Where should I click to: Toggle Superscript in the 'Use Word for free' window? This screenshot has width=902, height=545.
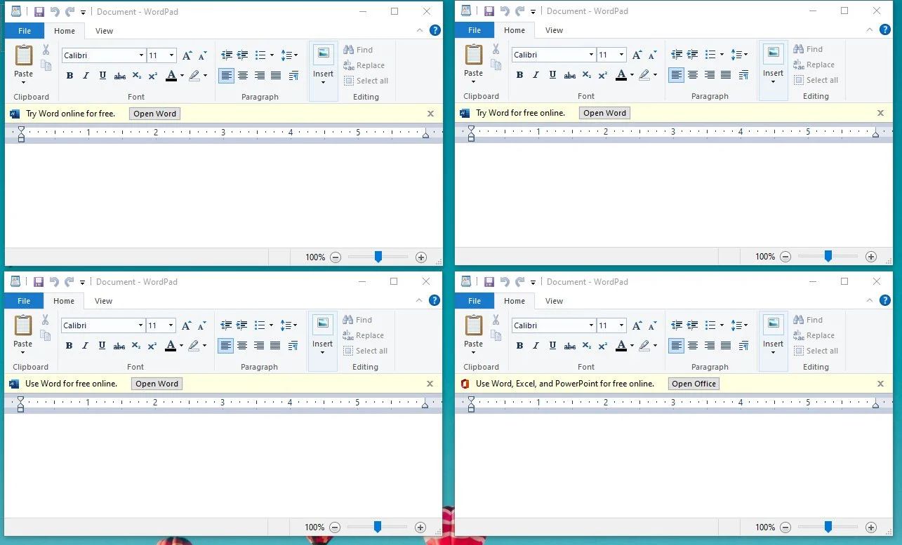[152, 346]
